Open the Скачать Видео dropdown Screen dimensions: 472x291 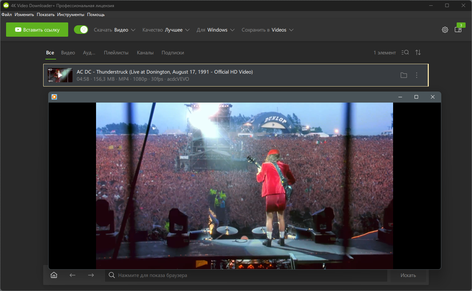coord(115,30)
